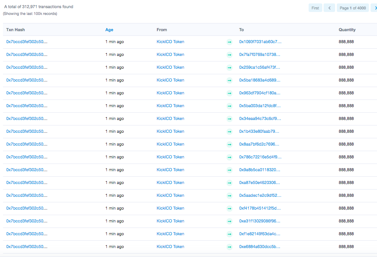
Task: Open KickICO Token in 0x5ba18683a4d689 row
Action: pyautogui.click(x=170, y=80)
